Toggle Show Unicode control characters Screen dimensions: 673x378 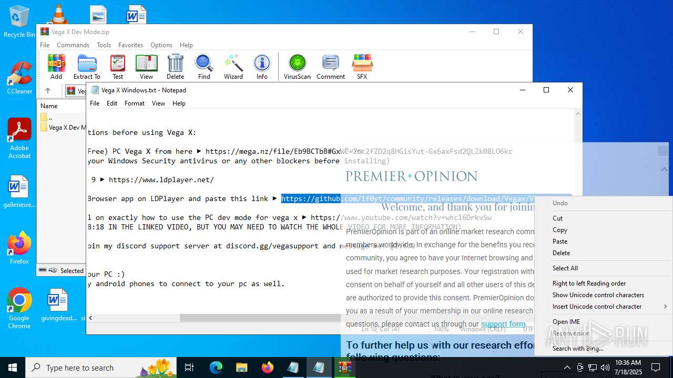click(604, 295)
